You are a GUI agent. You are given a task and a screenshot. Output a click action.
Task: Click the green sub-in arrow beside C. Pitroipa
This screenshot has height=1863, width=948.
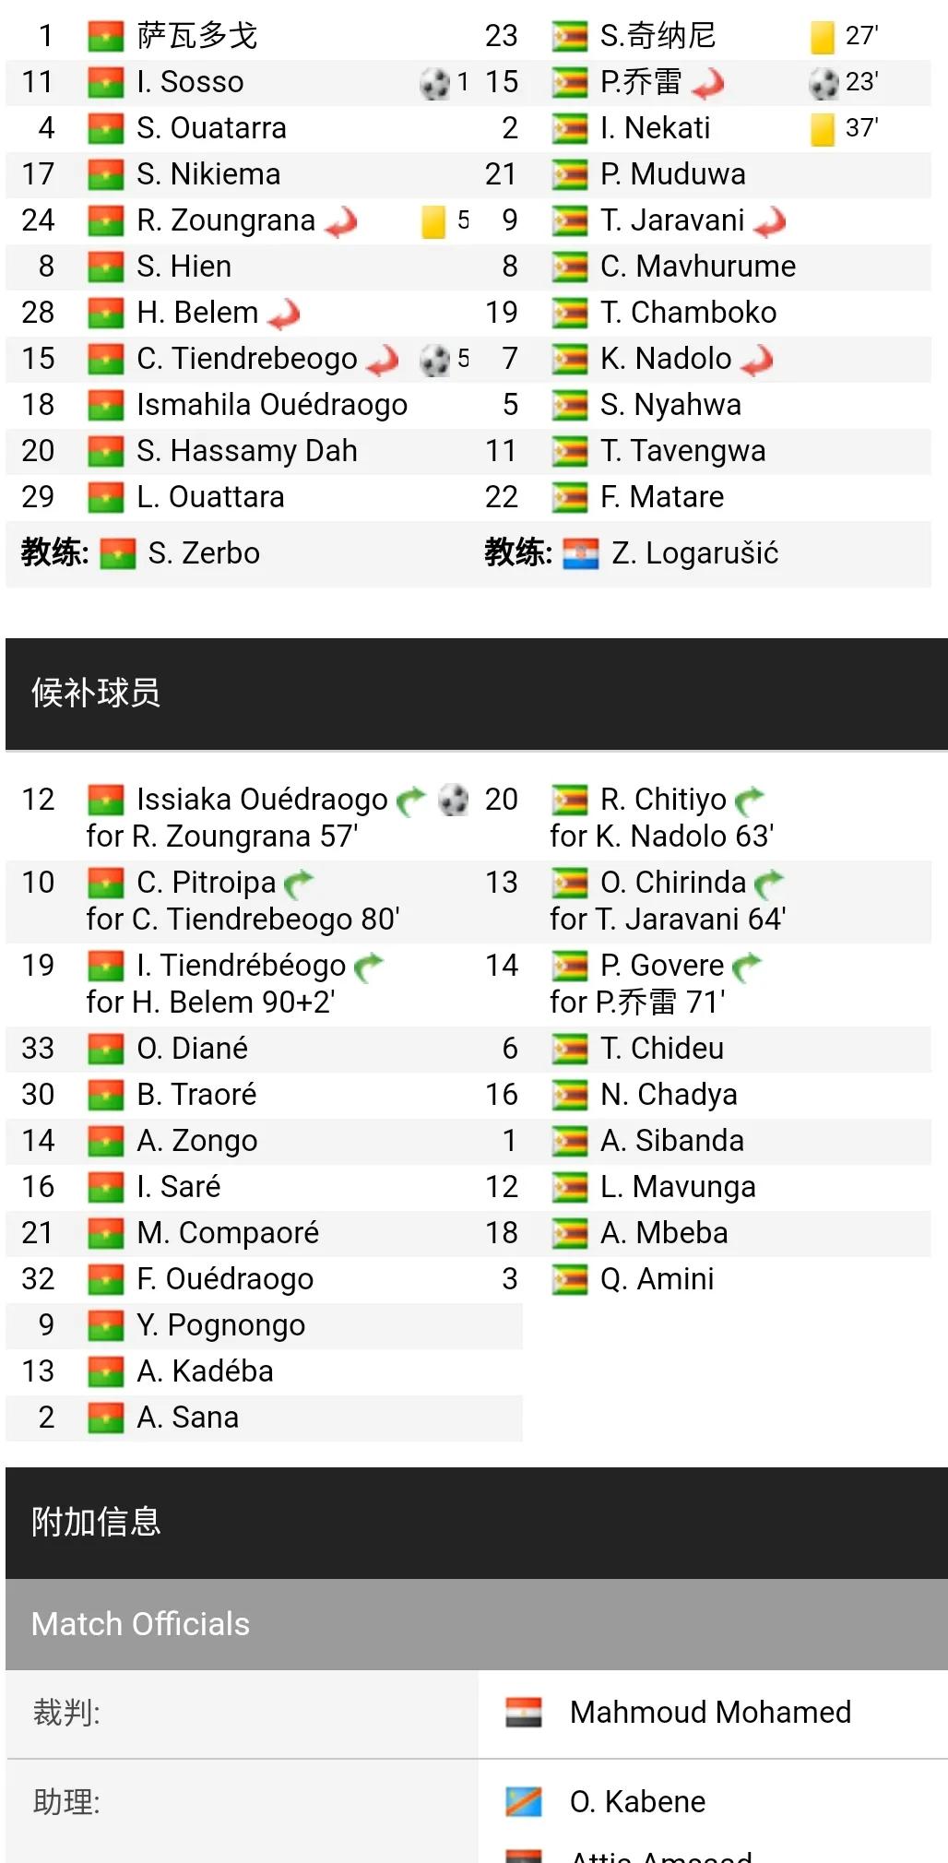click(299, 884)
